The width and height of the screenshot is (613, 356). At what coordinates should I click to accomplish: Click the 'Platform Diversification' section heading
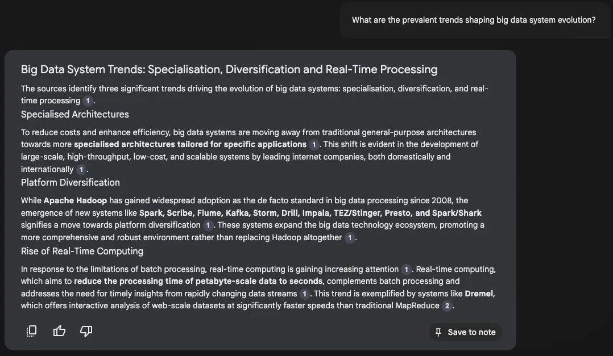(x=71, y=182)
